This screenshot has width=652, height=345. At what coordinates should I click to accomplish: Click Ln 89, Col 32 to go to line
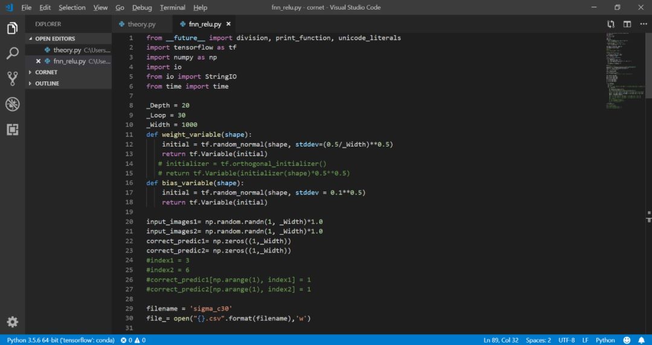click(x=501, y=340)
